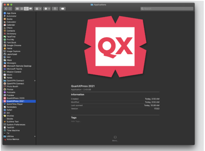Image resolution: width=205 pixels, height=151 pixels.
Task: Select the Contacts app icon
Action: click(5, 31)
